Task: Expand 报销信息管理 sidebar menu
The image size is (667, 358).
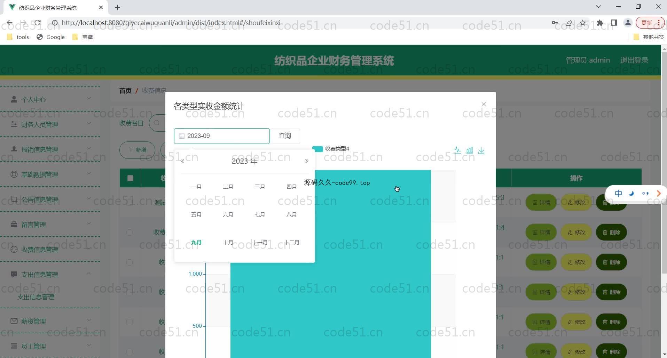Action: (50, 149)
